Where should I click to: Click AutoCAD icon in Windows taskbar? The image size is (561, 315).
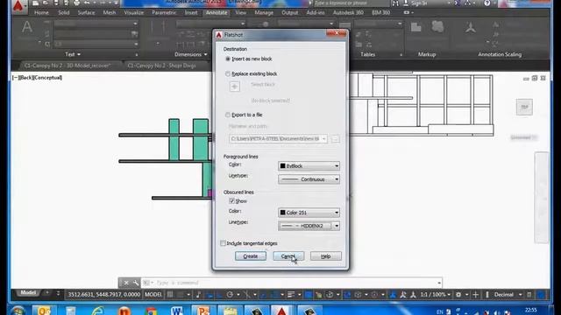coord(282,310)
